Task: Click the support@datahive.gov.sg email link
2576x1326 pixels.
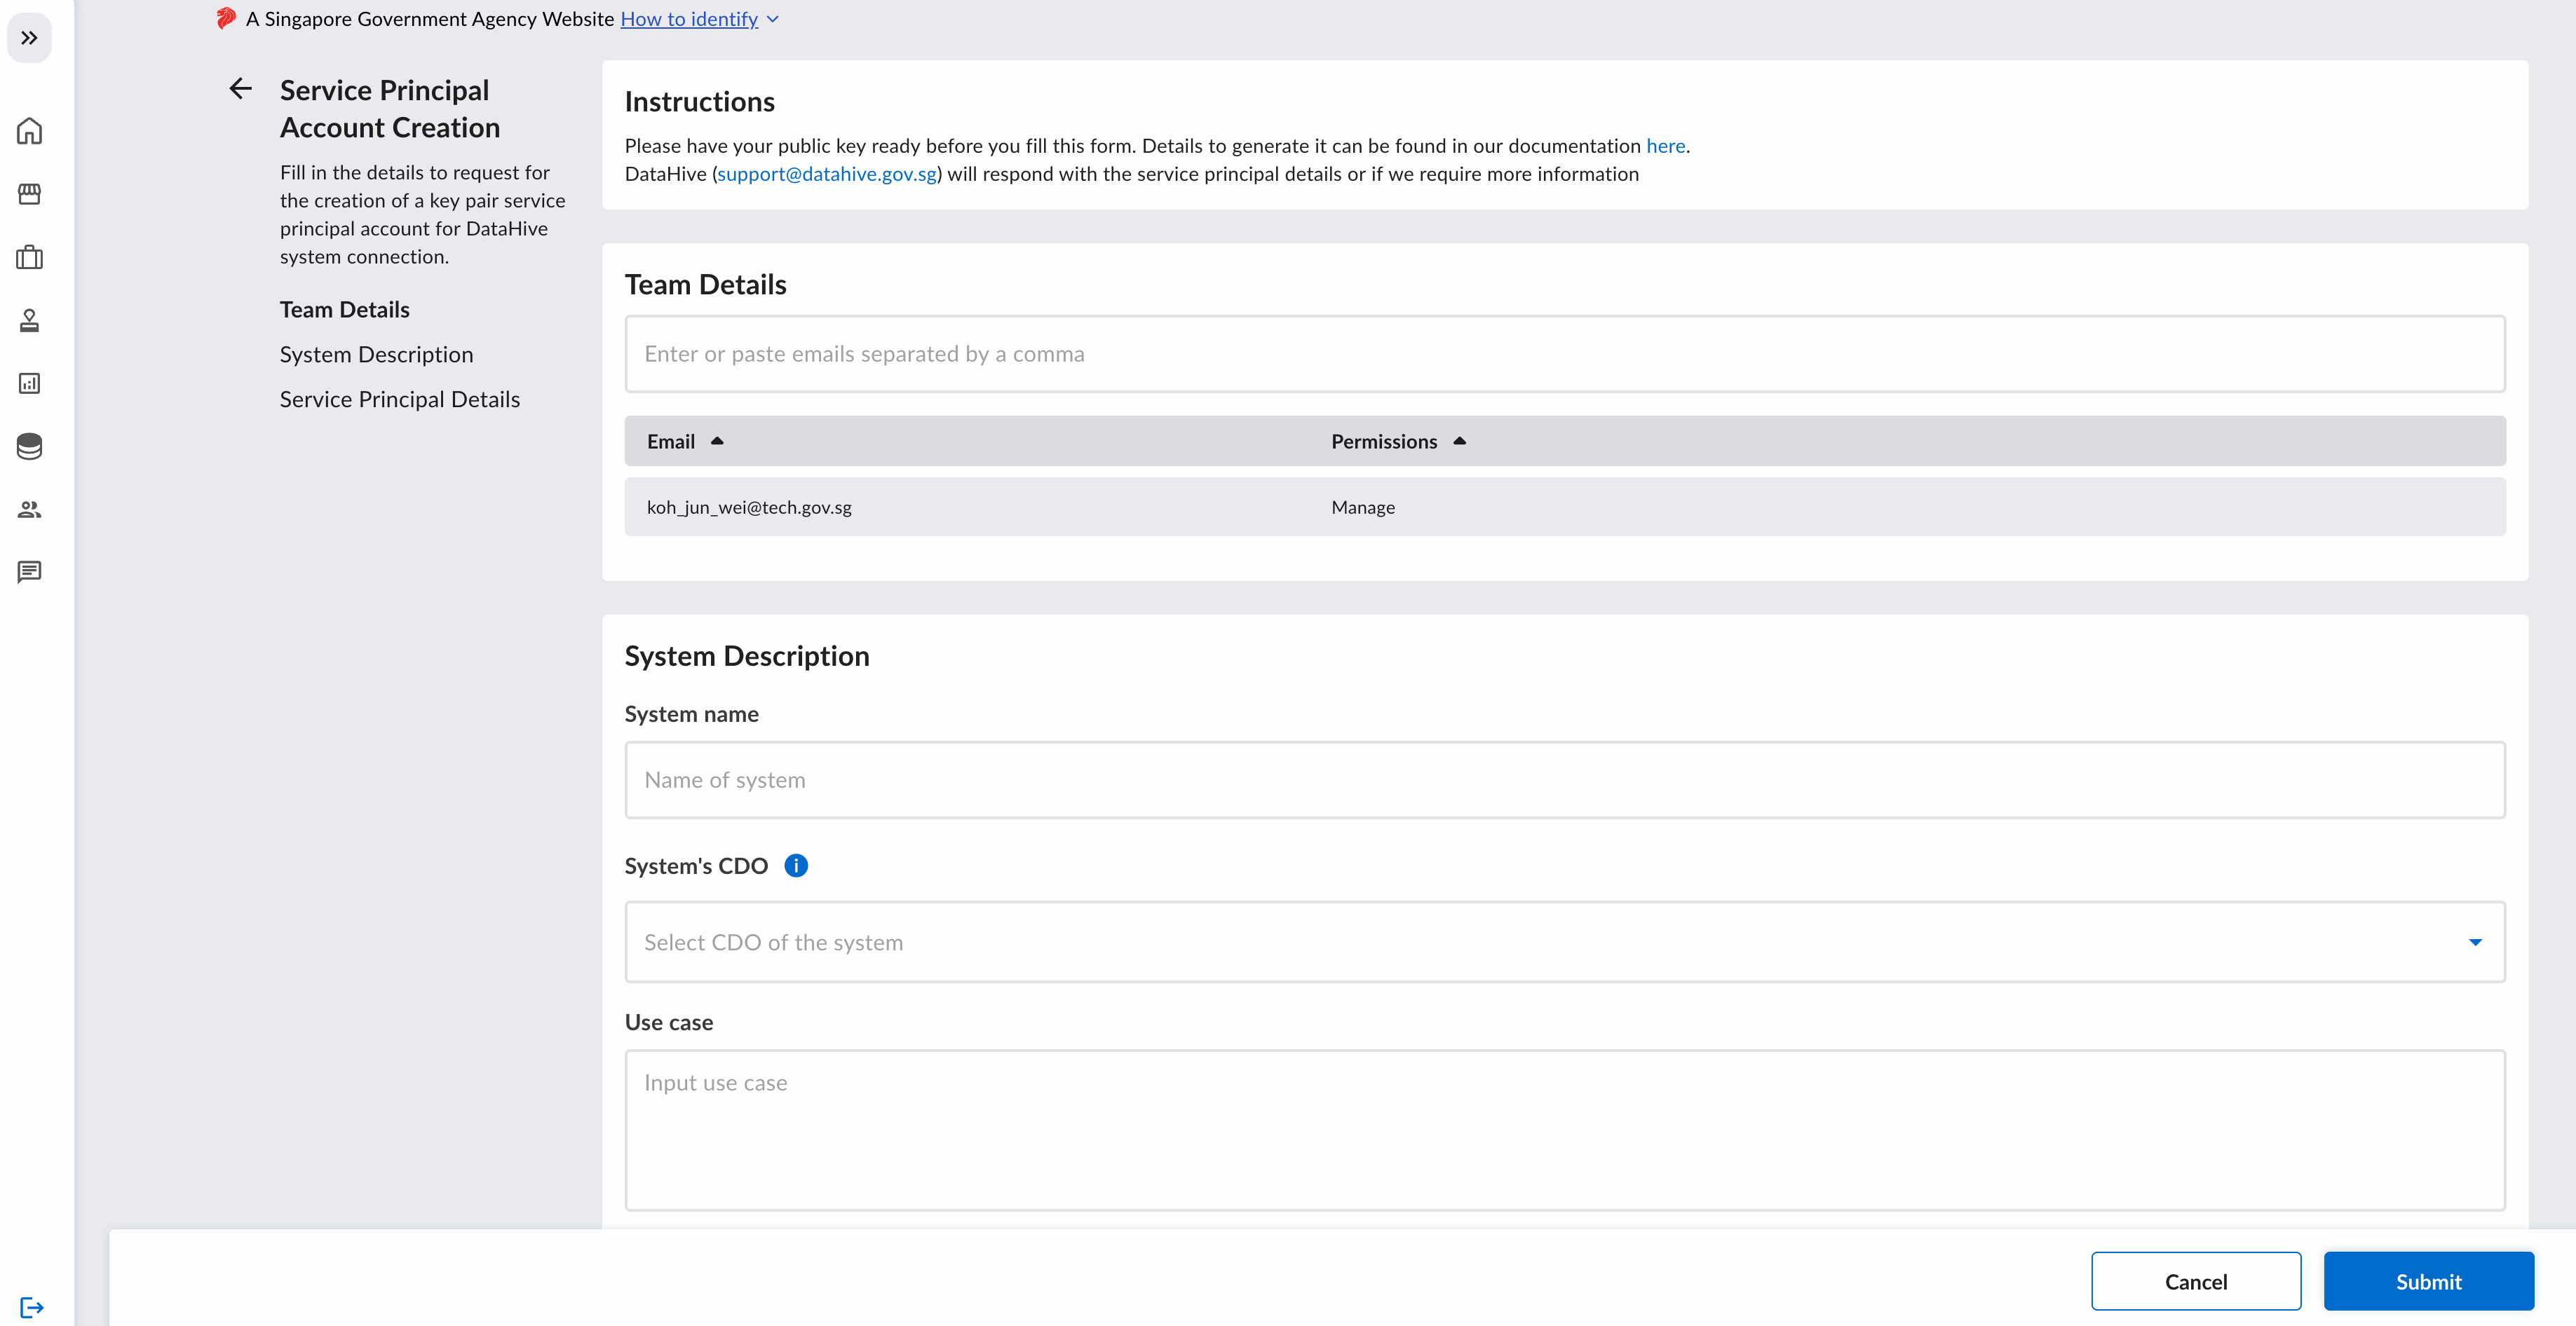Action: [x=827, y=174]
